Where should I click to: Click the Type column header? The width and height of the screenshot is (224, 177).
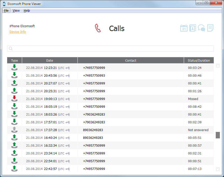14,60
